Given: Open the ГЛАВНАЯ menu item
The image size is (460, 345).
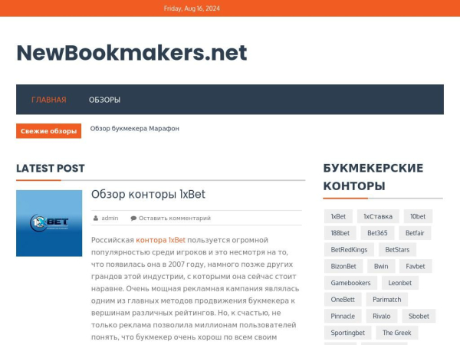Looking at the screenshot, I should point(49,100).
